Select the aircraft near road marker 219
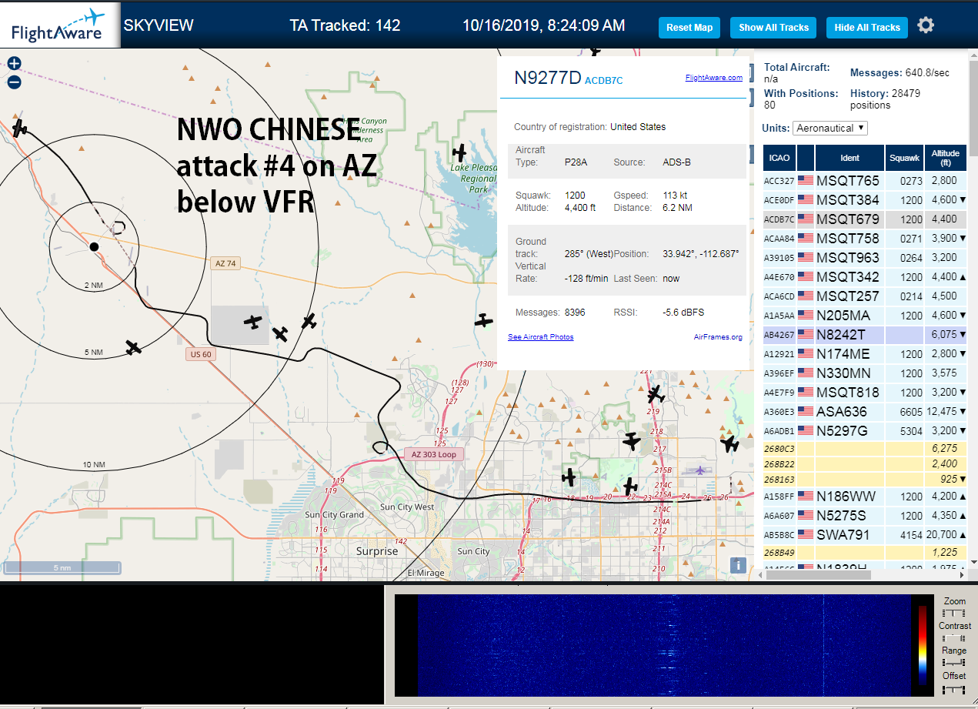The image size is (978, 709). [x=656, y=395]
